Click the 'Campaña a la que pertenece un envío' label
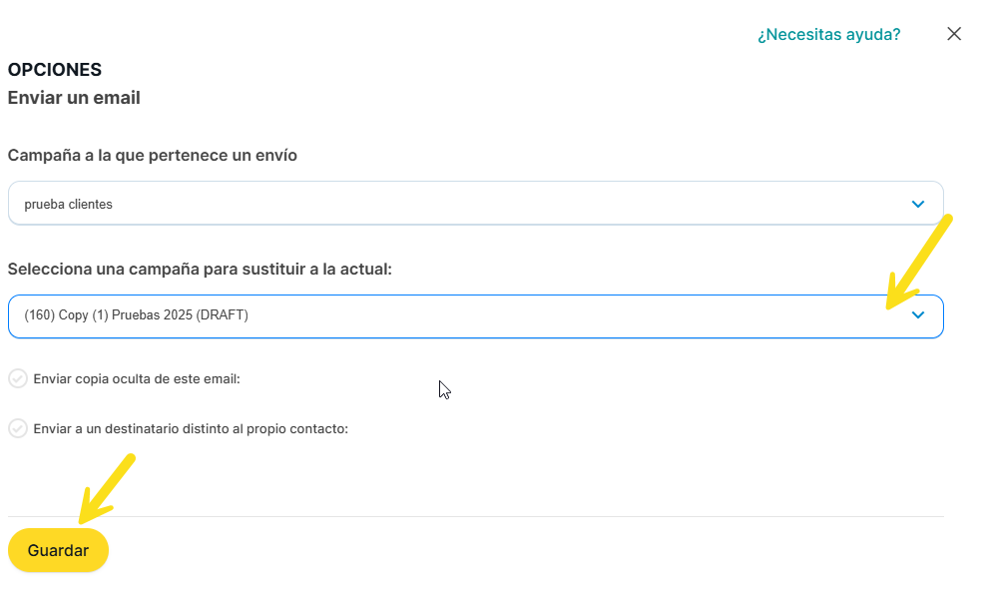The image size is (982, 593). pos(153,156)
